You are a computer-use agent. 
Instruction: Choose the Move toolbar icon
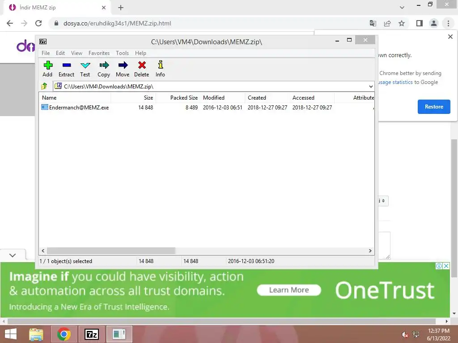[123, 69]
